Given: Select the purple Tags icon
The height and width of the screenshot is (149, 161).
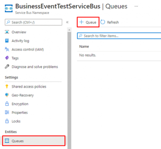Looking at the screenshot, I should pyautogui.click(x=7, y=58).
